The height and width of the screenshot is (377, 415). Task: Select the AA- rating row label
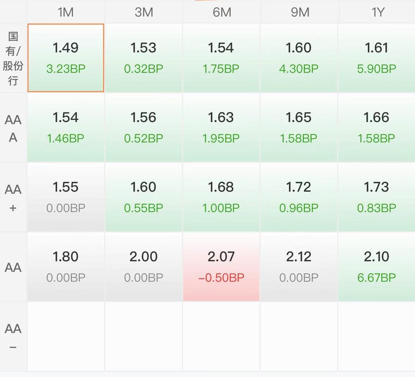click(13, 337)
